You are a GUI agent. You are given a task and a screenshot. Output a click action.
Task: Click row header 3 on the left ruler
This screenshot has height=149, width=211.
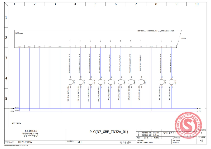[x=6, y=58]
